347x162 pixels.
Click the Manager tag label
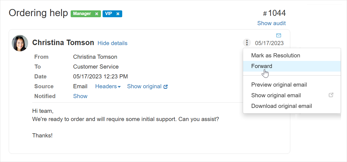pyautogui.click(x=82, y=14)
